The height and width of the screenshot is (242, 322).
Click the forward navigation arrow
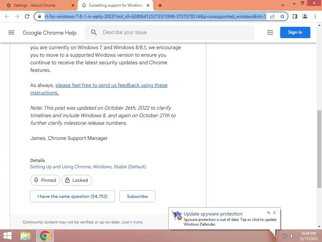click(17, 16)
